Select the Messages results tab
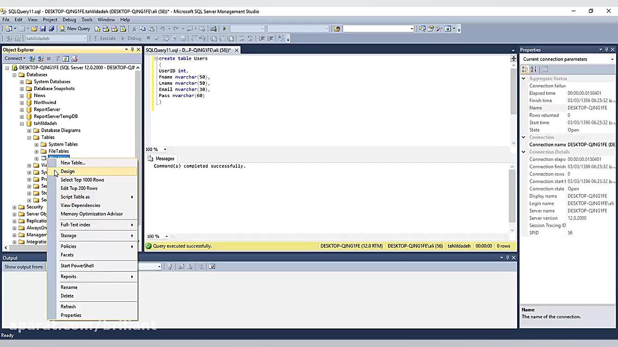Viewport: 618px width, 347px height. click(x=161, y=158)
